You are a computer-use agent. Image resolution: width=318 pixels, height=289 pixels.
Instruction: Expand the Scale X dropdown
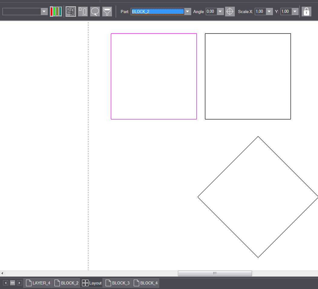pos(269,12)
